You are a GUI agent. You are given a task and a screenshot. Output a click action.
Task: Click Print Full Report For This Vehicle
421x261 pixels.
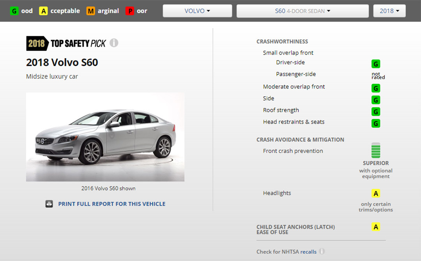click(x=111, y=204)
